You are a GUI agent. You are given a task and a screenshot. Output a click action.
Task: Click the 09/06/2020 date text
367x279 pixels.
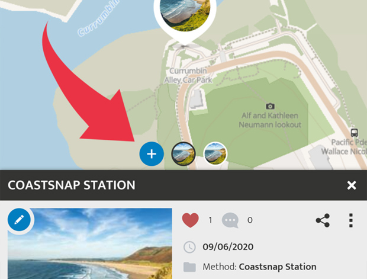click(228, 247)
